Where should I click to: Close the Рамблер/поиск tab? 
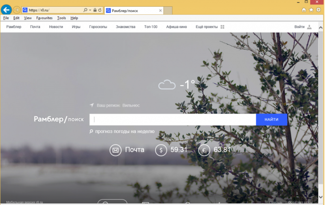pyautogui.click(x=160, y=11)
